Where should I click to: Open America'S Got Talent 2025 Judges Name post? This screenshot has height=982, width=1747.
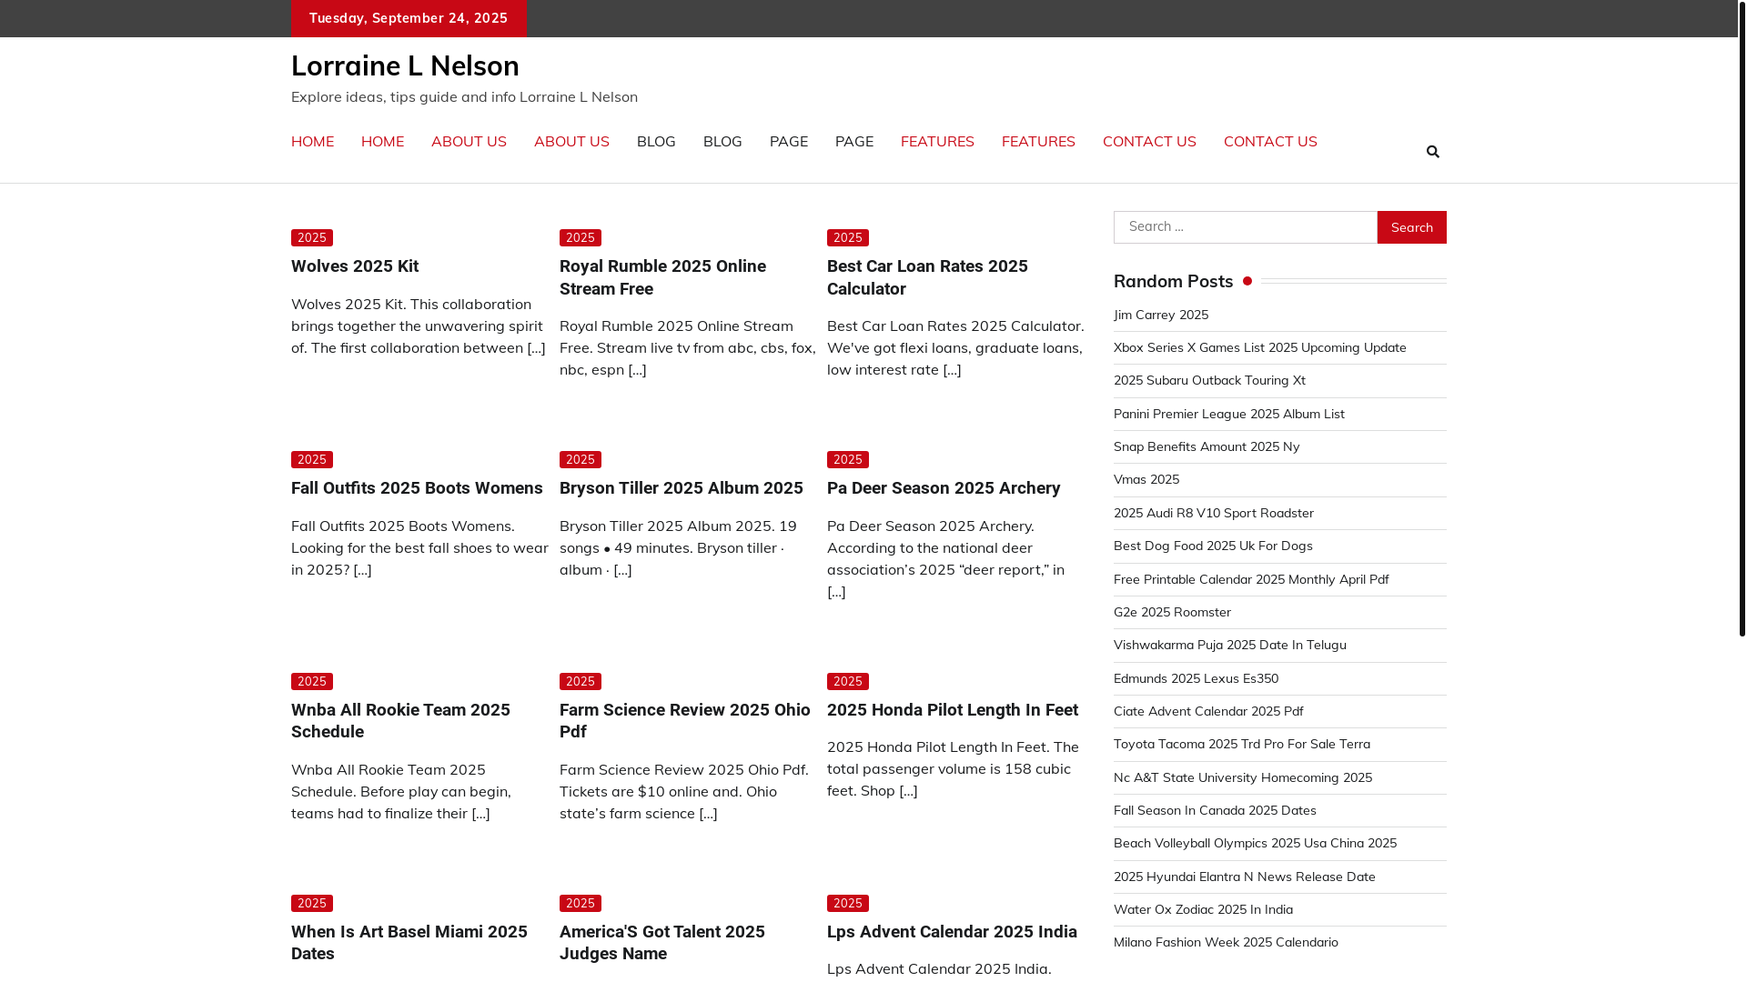click(x=661, y=943)
